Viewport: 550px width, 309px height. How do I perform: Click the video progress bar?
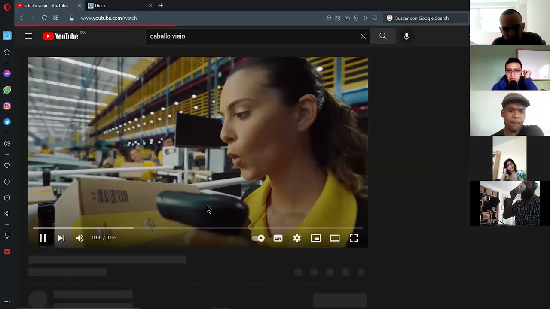click(x=198, y=228)
